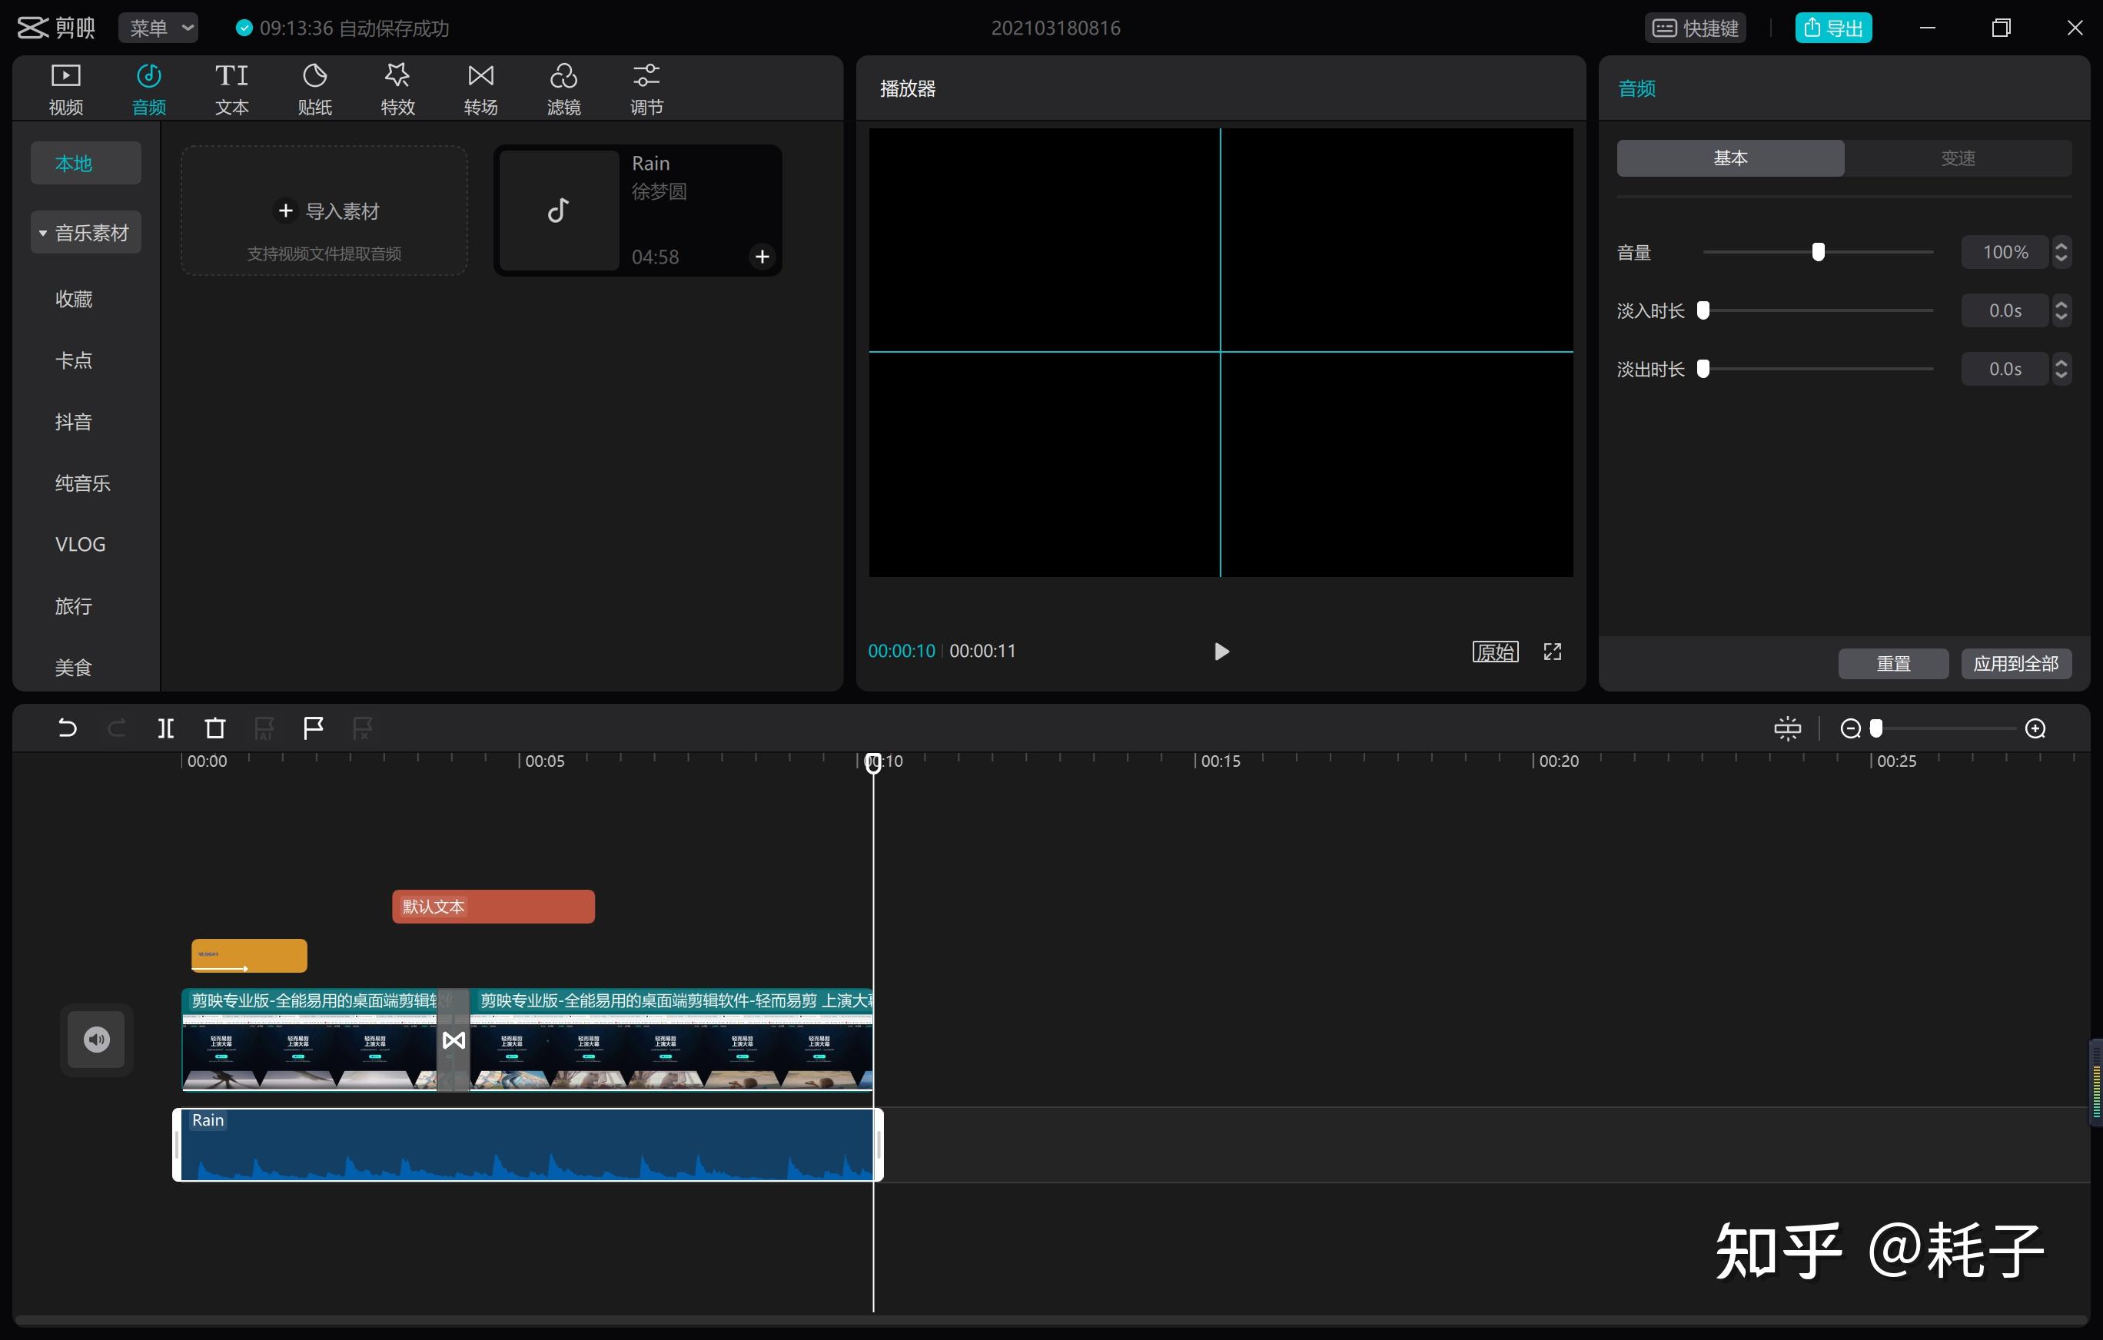
Task: Mute the main track speaker toggle
Action: (96, 1039)
